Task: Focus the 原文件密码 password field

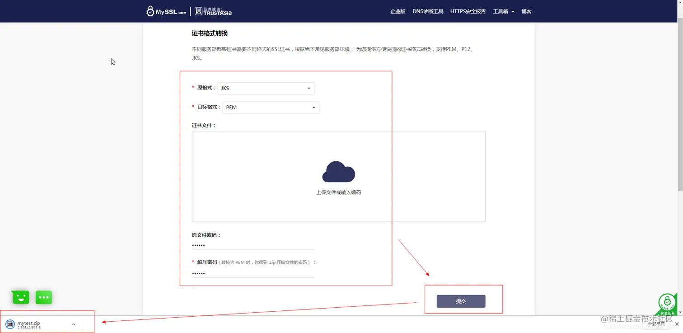Action: pyautogui.click(x=253, y=245)
